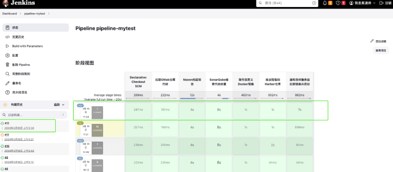This screenshot has width=393, height=172.
Task: Click the 7s final stage cell of build #12
Action: click(299, 110)
